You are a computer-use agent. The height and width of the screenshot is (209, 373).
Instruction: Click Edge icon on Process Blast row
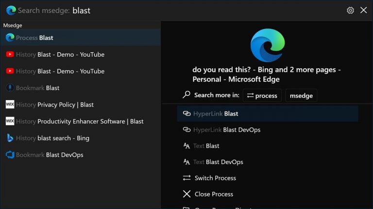coord(10,37)
